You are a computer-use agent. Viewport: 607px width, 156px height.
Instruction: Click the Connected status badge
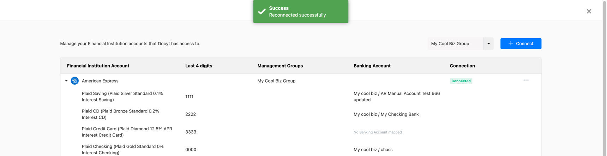tap(461, 81)
